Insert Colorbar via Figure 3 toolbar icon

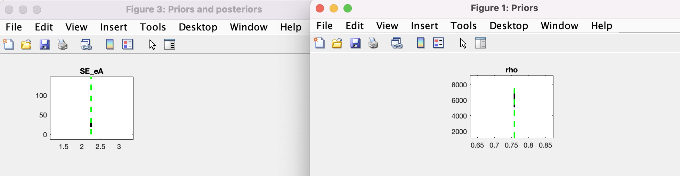tap(110, 44)
